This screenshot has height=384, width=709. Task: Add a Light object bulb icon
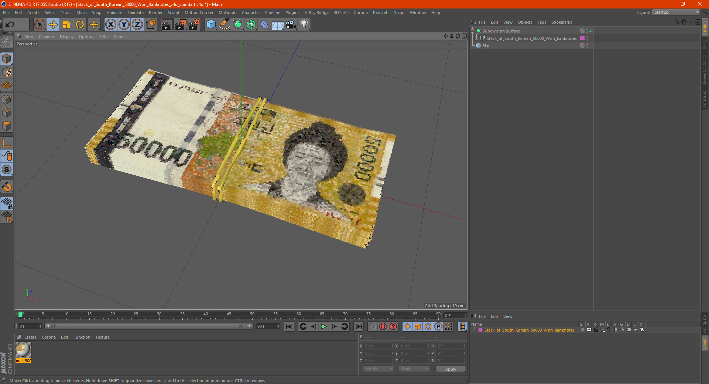pos(304,25)
